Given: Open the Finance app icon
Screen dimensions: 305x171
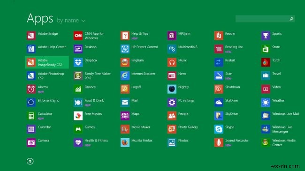Looking at the screenshot, I should point(78,89).
